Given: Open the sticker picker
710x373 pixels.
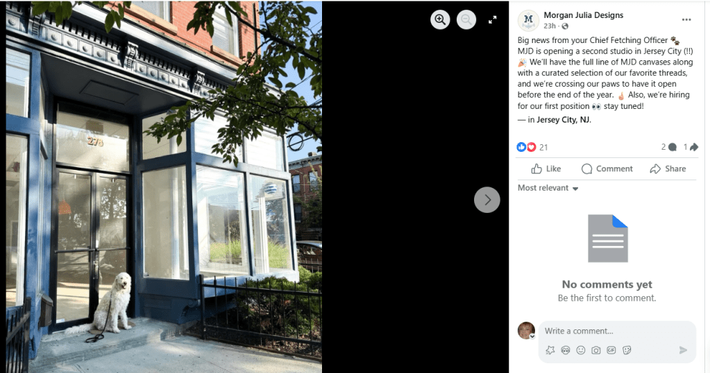Looking at the screenshot, I should tap(627, 350).
